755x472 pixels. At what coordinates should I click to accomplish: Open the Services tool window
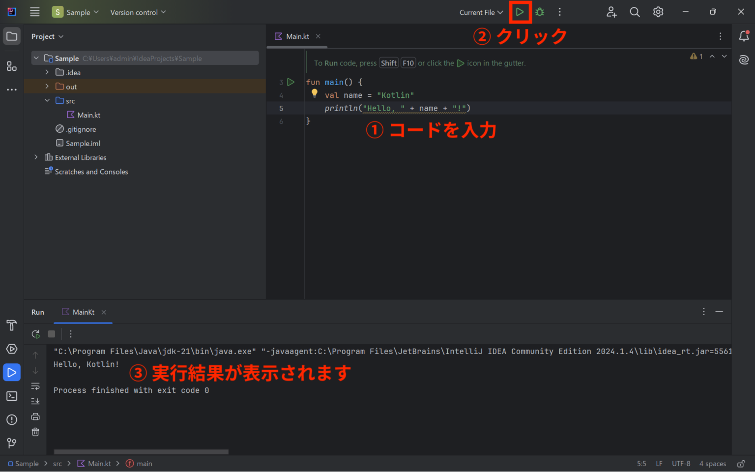click(x=12, y=349)
